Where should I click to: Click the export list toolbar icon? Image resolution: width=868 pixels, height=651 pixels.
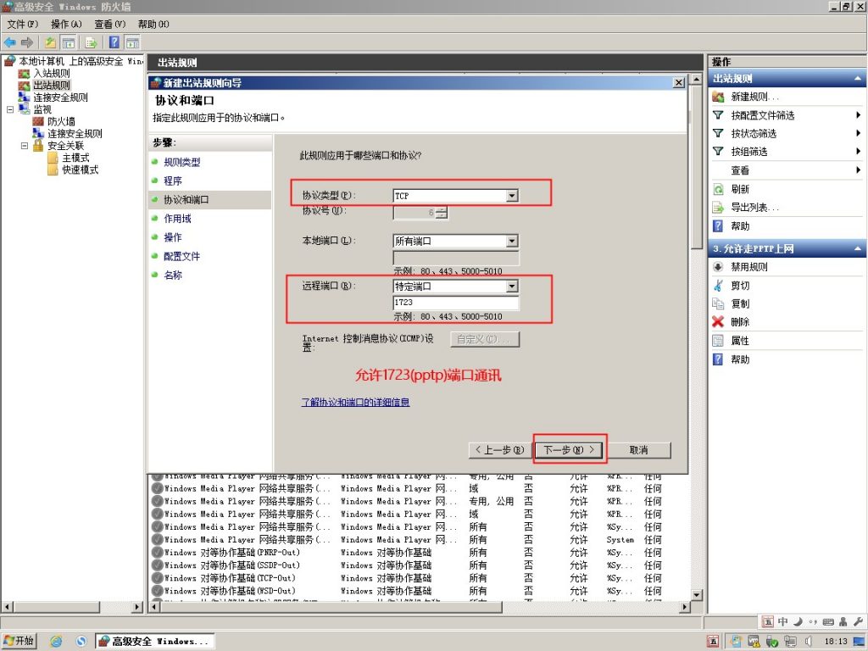(92, 42)
